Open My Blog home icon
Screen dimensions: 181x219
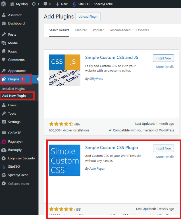[x=12, y=4]
